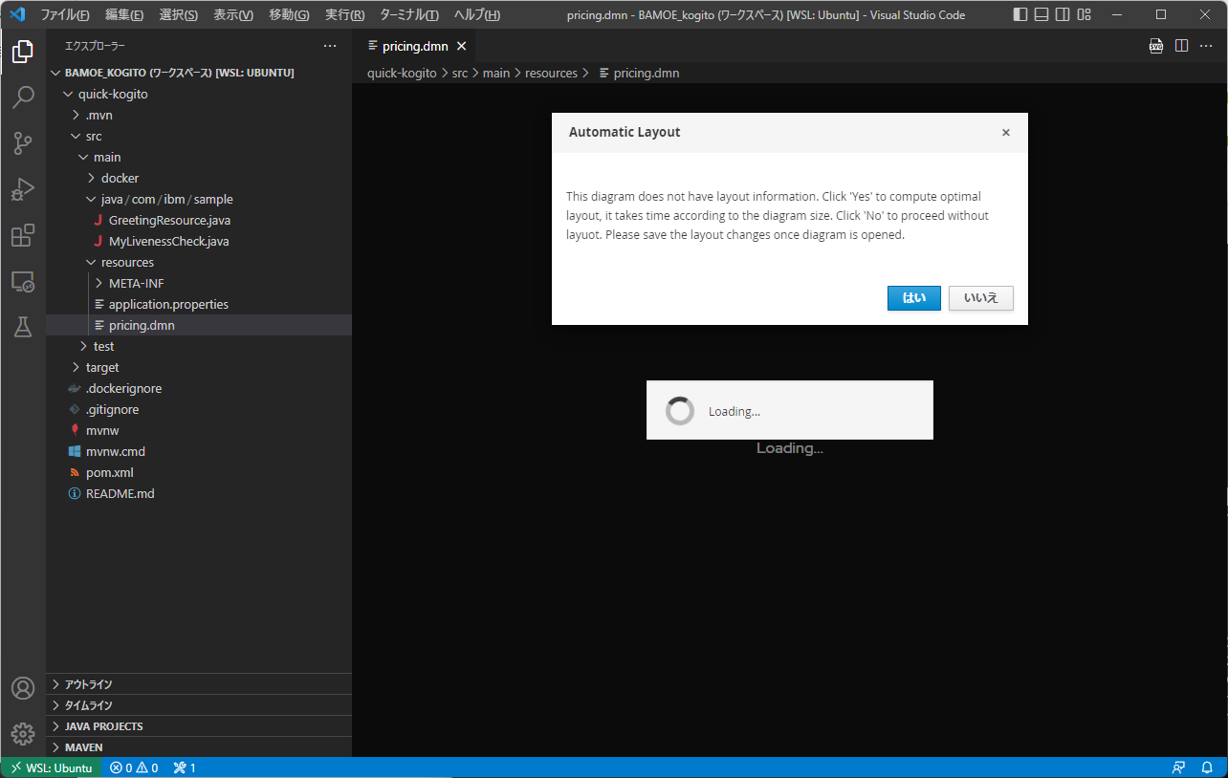Click はい button in Automatic Layout dialog
This screenshot has height=778, width=1228.
pos(914,298)
